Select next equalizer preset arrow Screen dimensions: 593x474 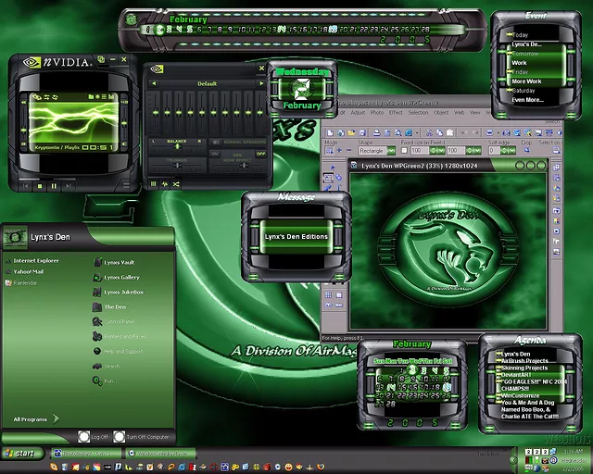(261, 83)
